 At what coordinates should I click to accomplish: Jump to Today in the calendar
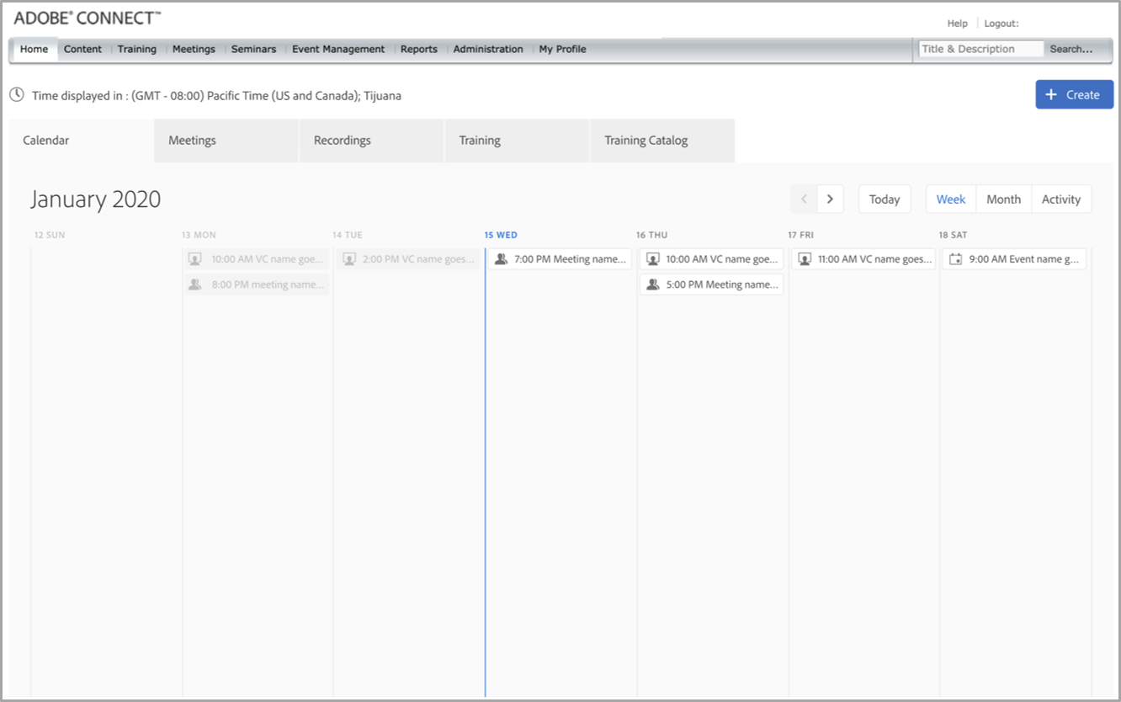(885, 199)
